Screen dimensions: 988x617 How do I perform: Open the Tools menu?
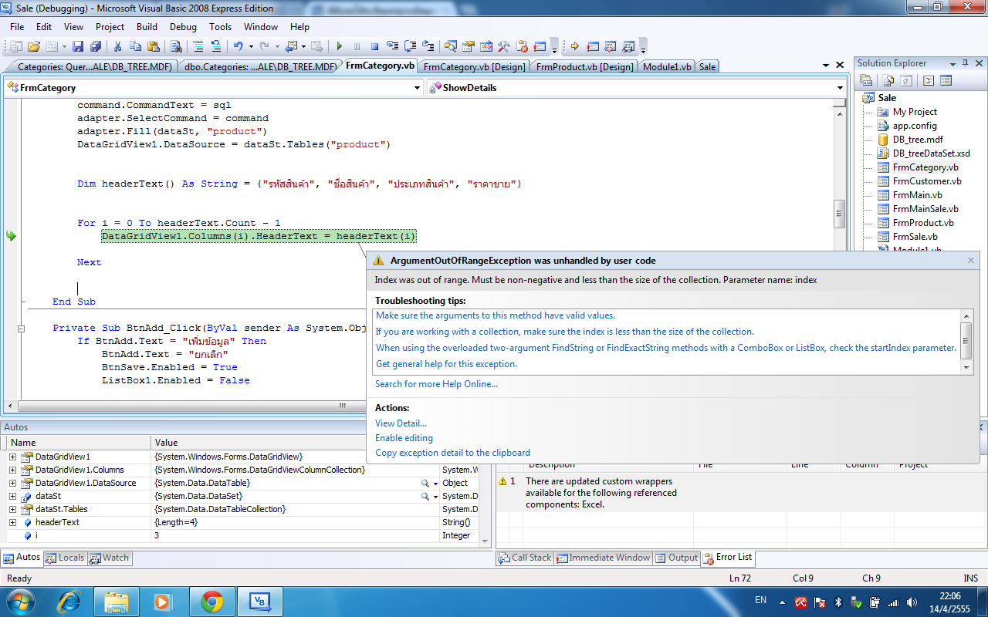coord(220,26)
